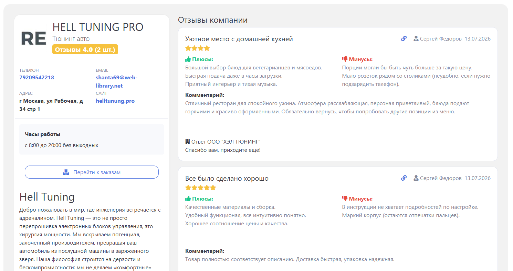Click thumbs-down Минусы icon in first review
Viewport: 513px width, 271px height.
[x=345, y=59]
